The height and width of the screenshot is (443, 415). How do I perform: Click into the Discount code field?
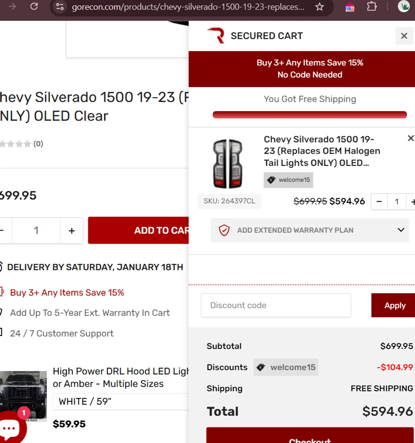pyautogui.click(x=276, y=305)
